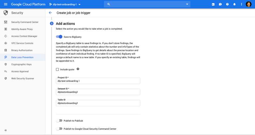
Task: Open the hamburger navigation menu
Action: coord(6,4)
